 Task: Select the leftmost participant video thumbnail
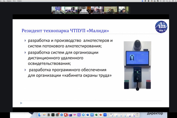[x=58, y=10]
